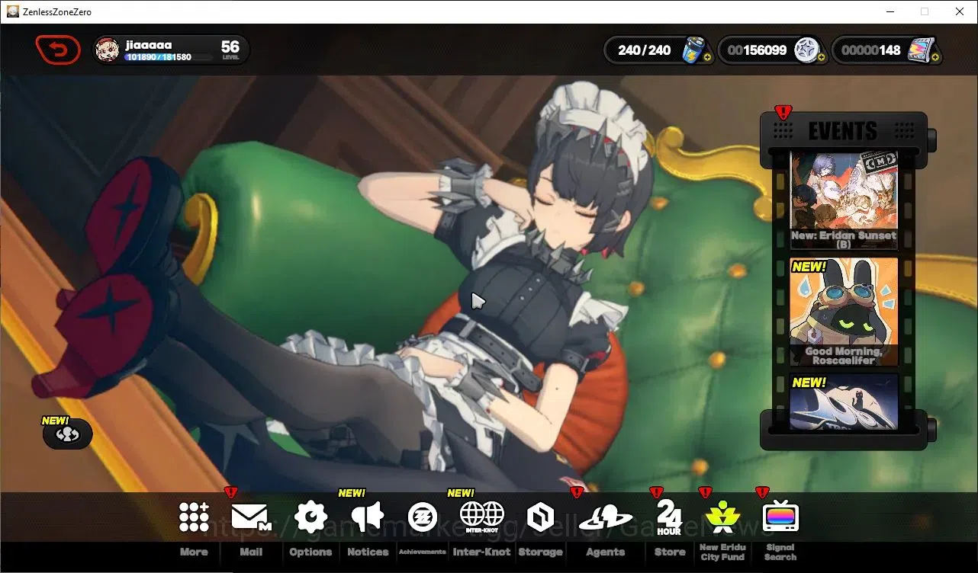Click the Inter-Knot text label
The height and width of the screenshot is (573, 978).
pyautogui.click(x=482, y=552)
